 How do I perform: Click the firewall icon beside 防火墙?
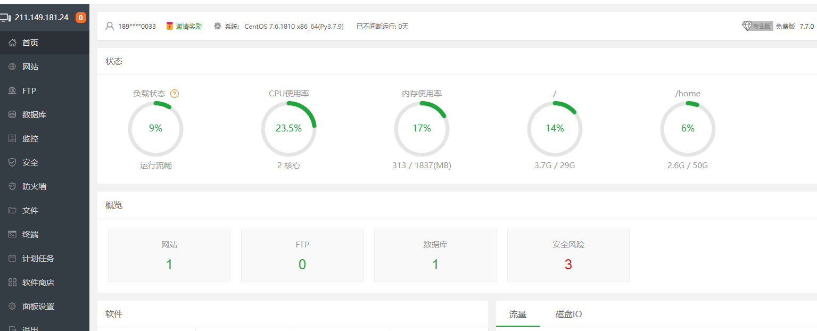pos(13,187)
